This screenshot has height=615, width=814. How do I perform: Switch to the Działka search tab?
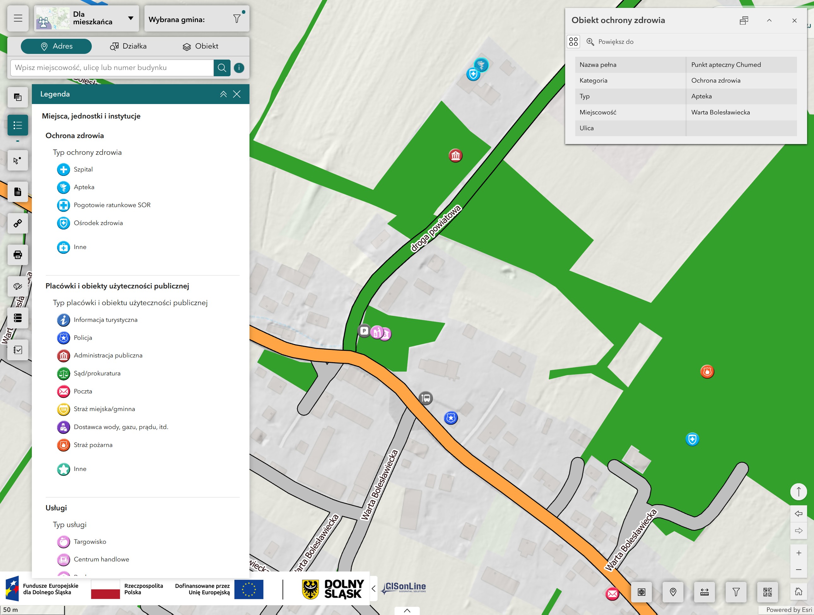click(128, 46)
